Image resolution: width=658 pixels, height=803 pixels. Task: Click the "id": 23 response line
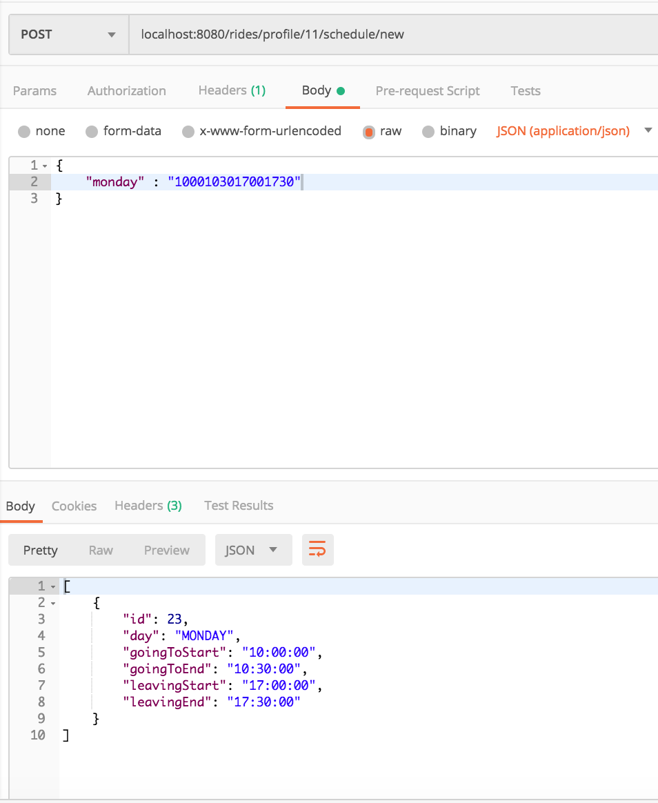tap(156, 619)
